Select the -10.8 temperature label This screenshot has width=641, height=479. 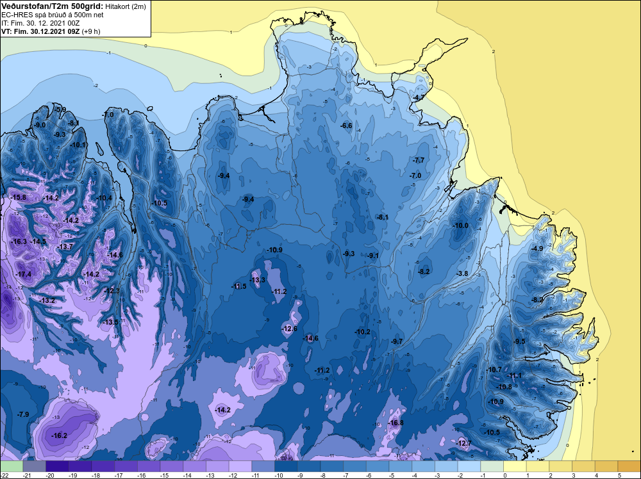(x=504, y=387)
